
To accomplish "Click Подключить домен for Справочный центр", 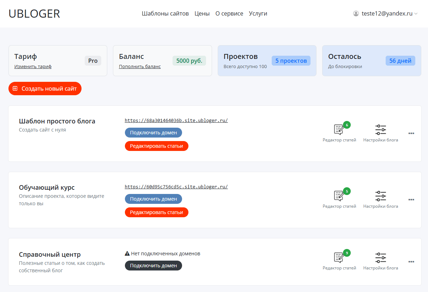I will [153, 266].
